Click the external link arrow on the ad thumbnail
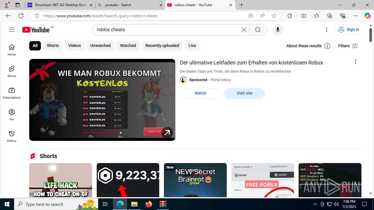Image resolution: width=374 pixels, height=210 pixels. click(x=167, y=133)
